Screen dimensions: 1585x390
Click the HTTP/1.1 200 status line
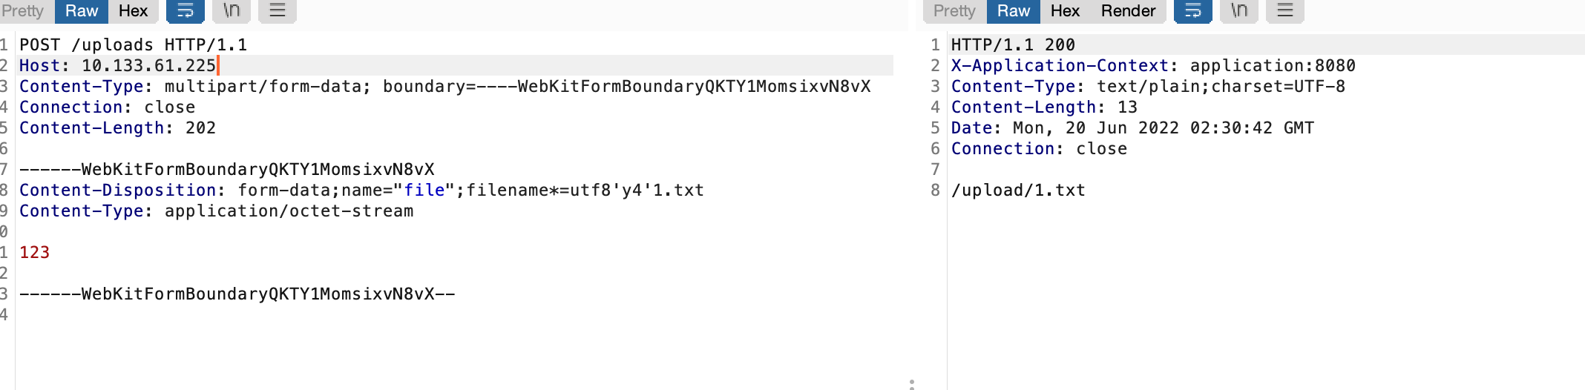1013,45
